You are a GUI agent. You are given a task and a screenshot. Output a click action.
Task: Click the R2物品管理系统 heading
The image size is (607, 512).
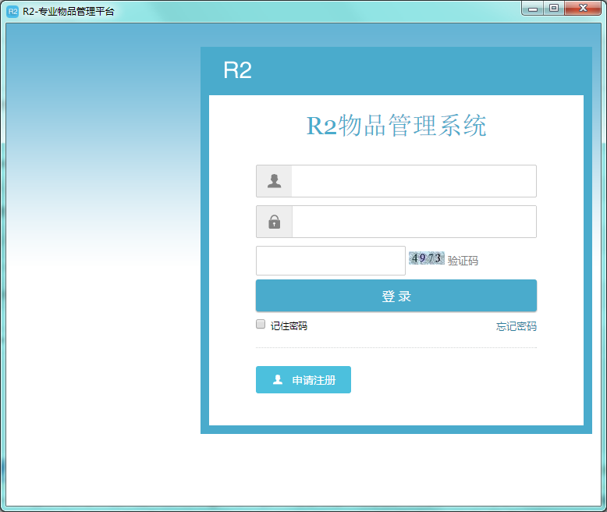[396, 126]
